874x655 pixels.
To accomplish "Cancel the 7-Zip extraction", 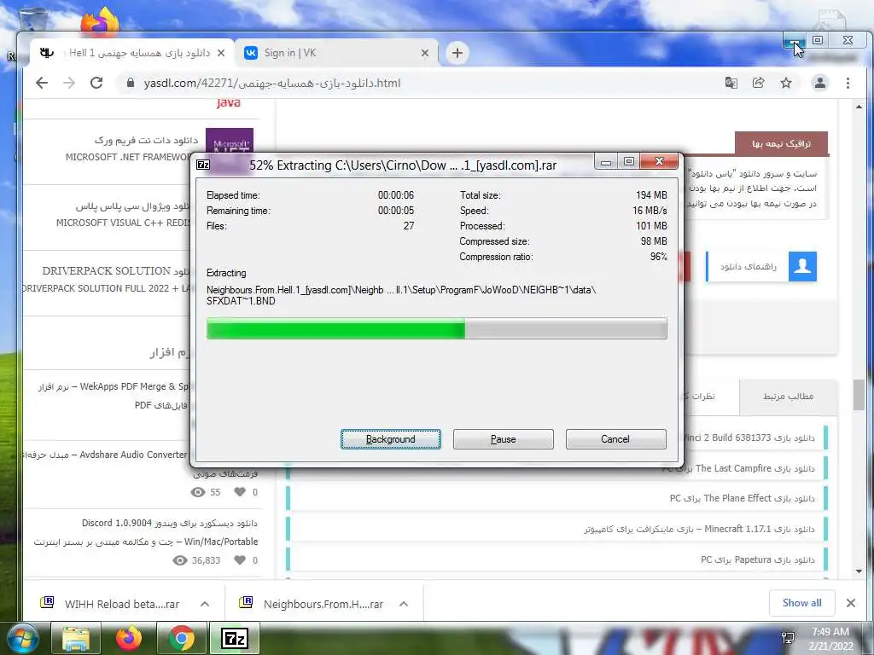I will [615, 439].
